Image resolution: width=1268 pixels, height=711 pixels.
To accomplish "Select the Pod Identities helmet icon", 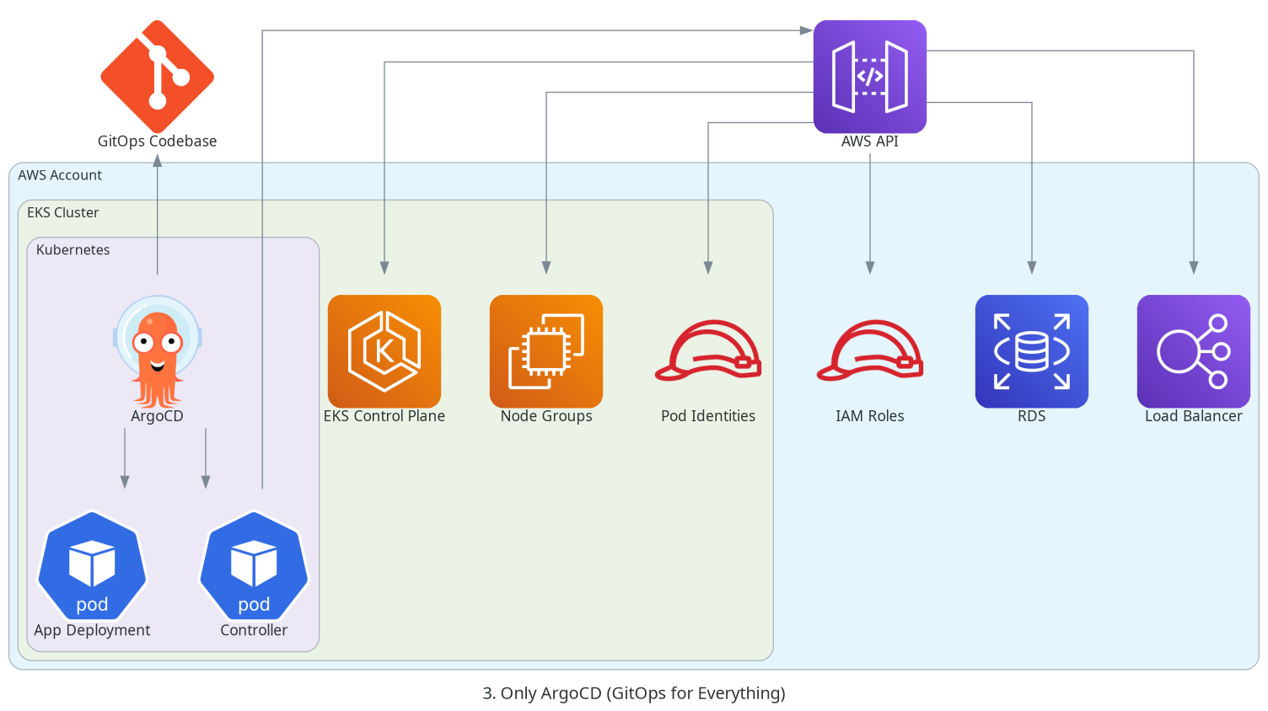I will tap(708, 351).
